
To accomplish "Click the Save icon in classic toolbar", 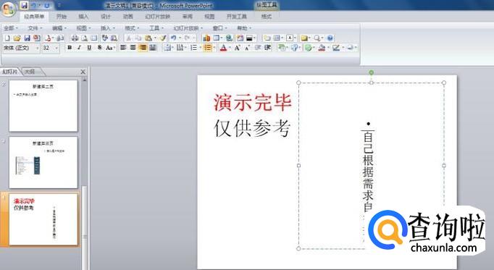I will coord(27,38).
